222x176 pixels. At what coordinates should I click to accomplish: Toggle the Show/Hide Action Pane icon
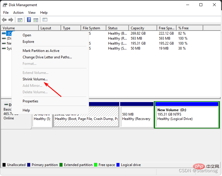click(x=36, y=20)
